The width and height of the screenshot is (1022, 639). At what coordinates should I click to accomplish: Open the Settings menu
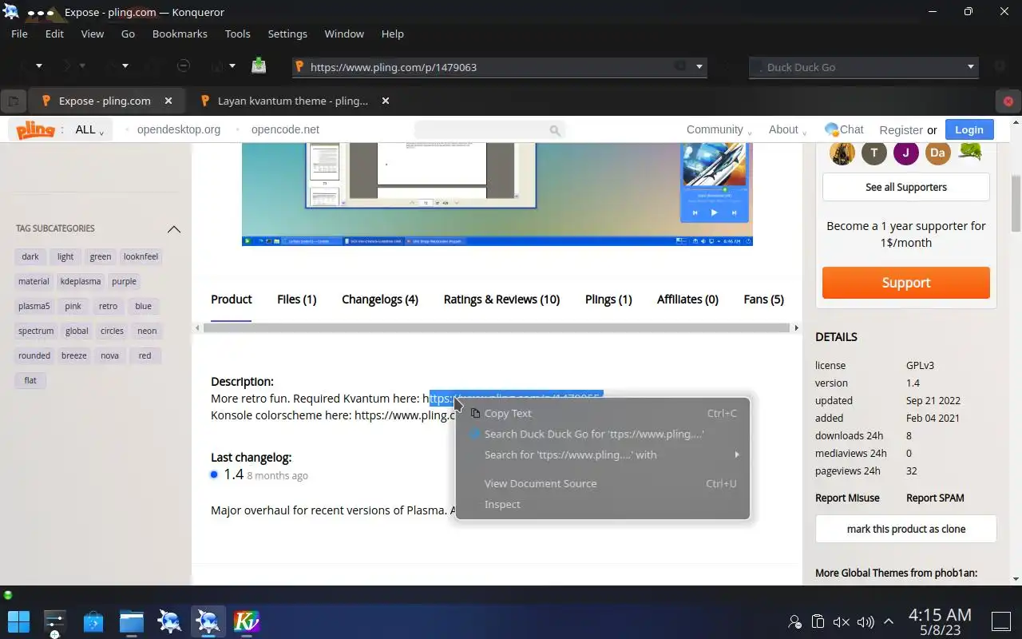(x=287, y=34)
